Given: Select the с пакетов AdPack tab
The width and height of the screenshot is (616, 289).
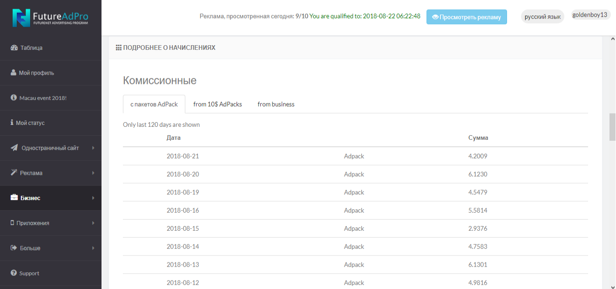Looking at the screenshot, I should tap(154, 104).
